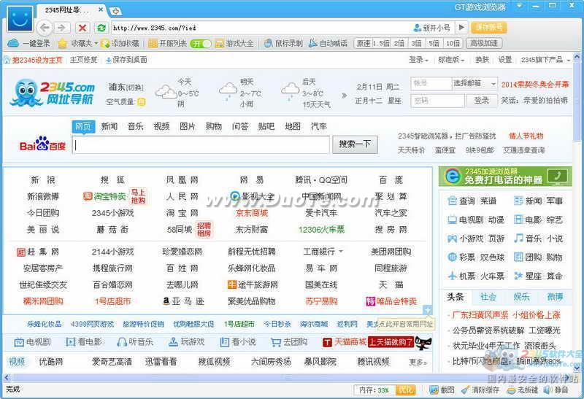Viewport: 584px width, 399px height.
Task: Select the 地图 search tab
Action: pos(293,126)
